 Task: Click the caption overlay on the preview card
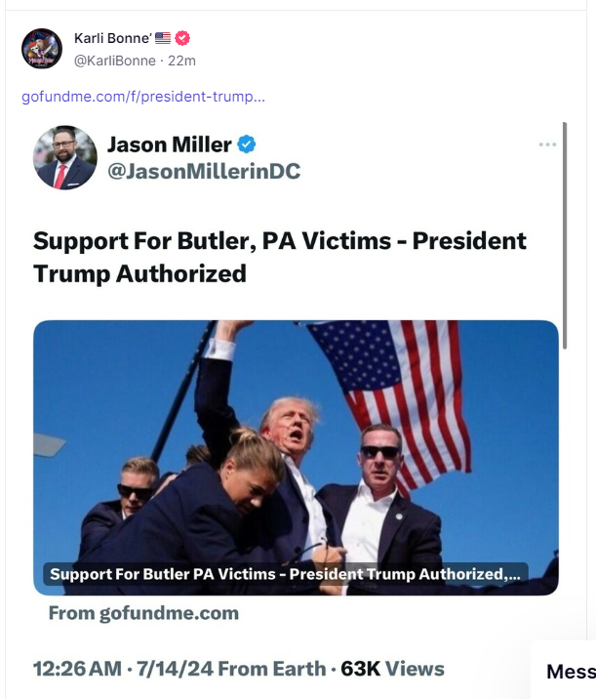(x=286, y=574)
